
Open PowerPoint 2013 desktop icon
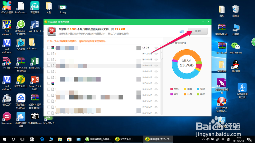(35, 83)
